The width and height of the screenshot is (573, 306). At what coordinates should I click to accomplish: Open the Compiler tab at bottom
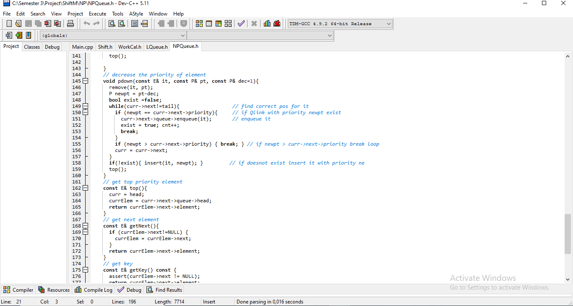18,290
